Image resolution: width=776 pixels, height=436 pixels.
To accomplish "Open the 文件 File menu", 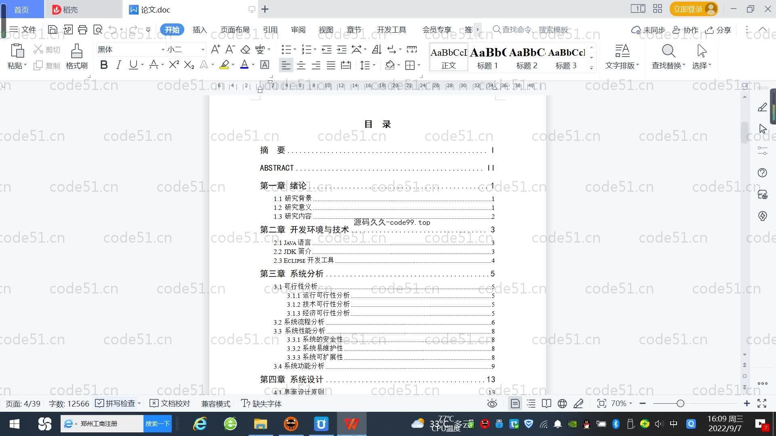I will [23, 29].
